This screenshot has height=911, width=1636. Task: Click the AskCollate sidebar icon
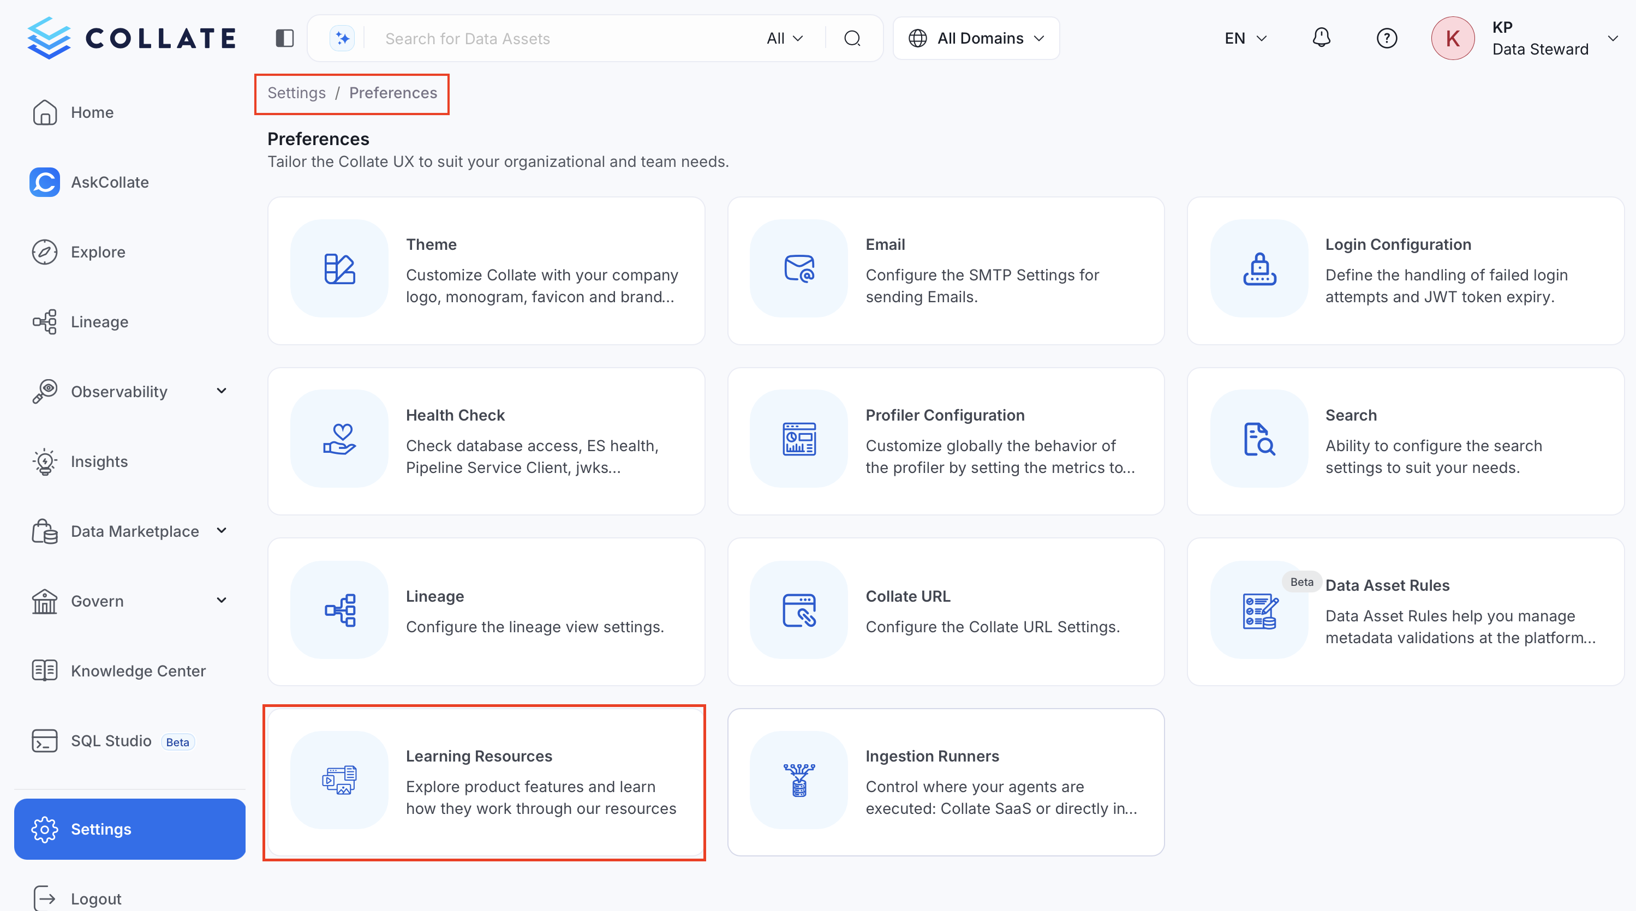point(44,182)
